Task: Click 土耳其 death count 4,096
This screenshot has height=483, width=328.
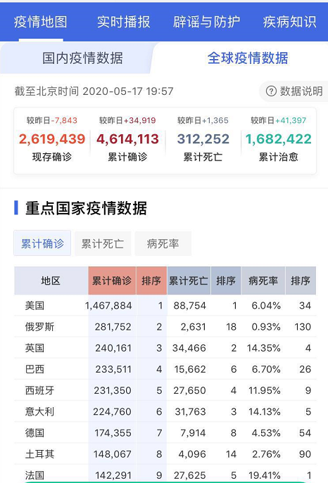Action: [x=192, y=454]
